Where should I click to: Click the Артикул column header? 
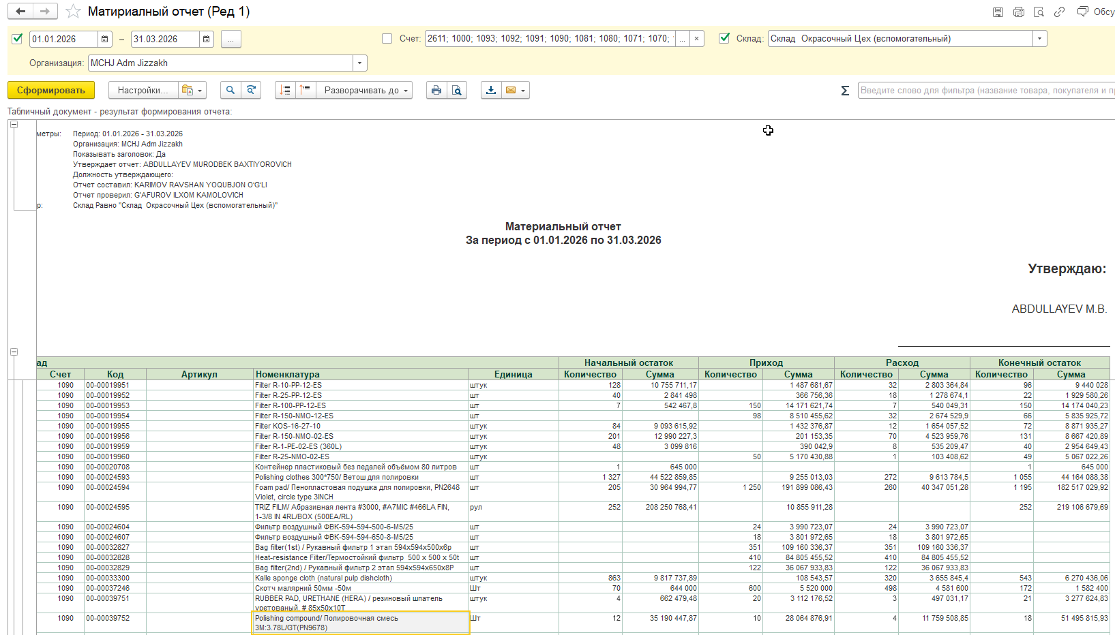tap(199, 374)
